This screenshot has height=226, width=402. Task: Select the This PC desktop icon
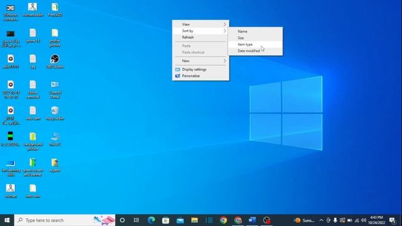pyautogui.click(x=55, y=139)
